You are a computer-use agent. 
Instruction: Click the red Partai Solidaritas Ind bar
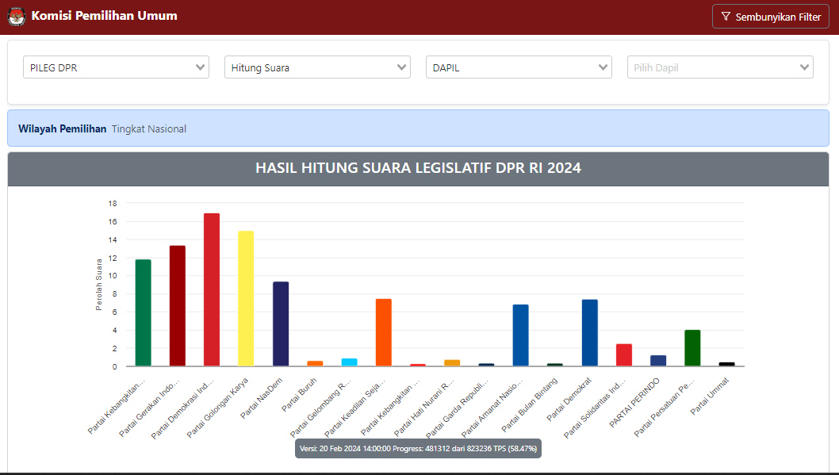(x=624, y=355)
